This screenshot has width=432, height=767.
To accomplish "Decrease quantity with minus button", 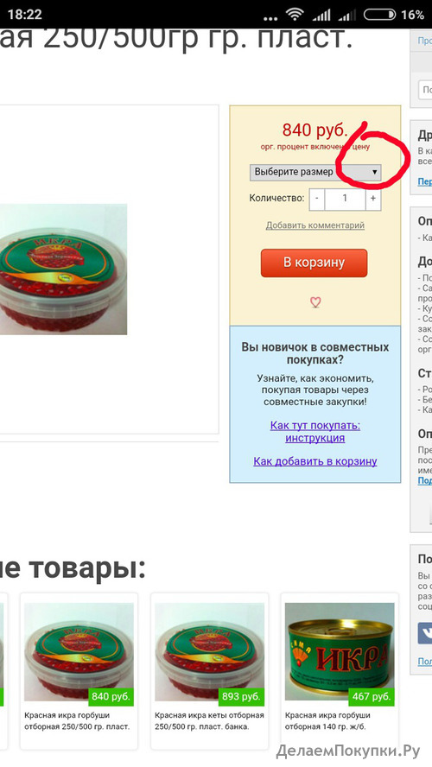I will [316, 199].
